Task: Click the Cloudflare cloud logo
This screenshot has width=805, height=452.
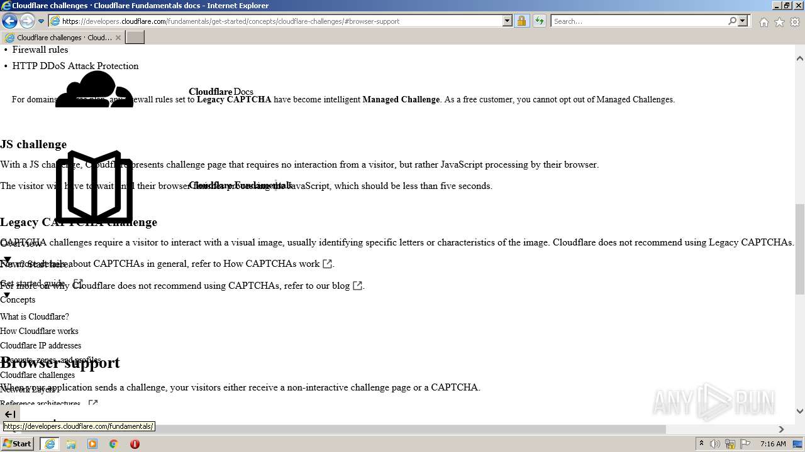Action: (94, 89)
